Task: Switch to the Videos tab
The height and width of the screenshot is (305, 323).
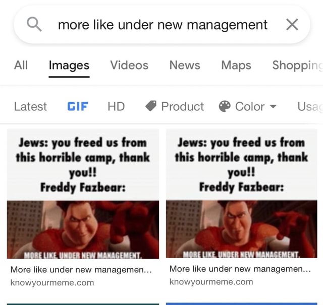Action: pyautogui.click(x=129, y=65)
